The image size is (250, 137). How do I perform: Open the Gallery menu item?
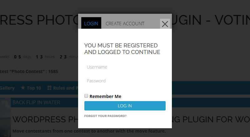pos(7,88)
